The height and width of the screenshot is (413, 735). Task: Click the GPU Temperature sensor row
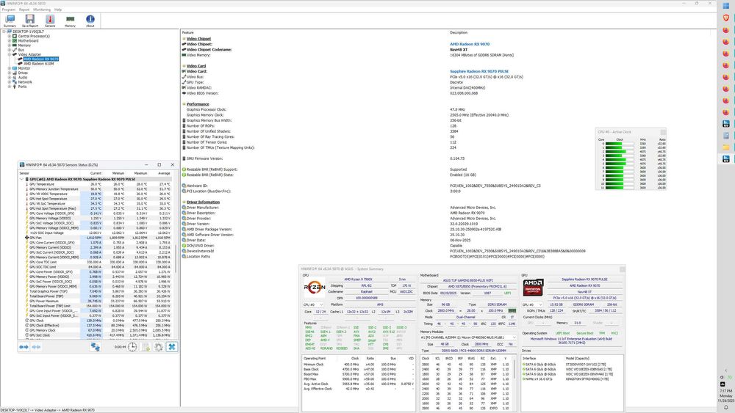coord(98,184)
